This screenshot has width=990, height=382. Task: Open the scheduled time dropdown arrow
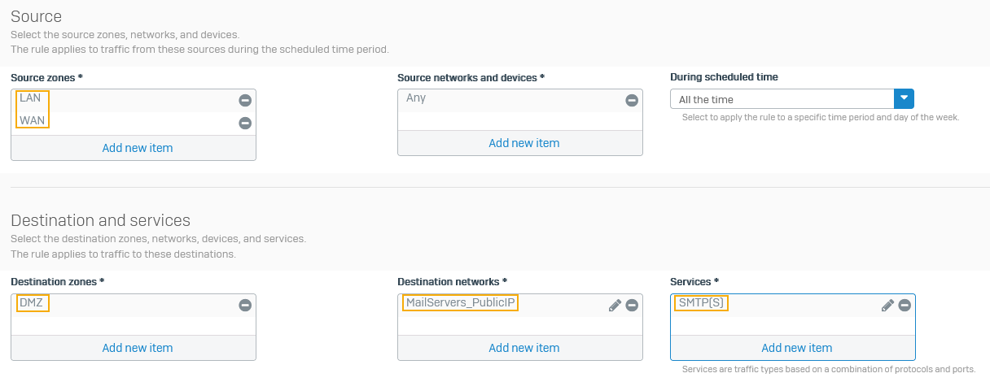904,99
